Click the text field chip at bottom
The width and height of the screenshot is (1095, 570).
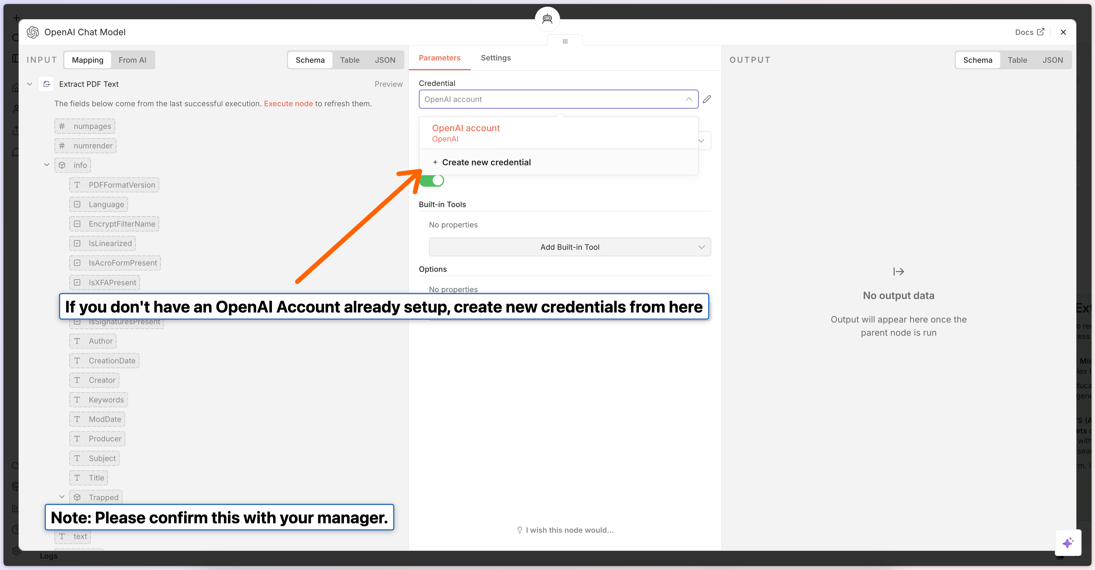pyautogui.click(x=73, y=536)
